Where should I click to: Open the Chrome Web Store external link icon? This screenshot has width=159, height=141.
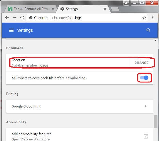pyautogui.click(x=146, y=136)
